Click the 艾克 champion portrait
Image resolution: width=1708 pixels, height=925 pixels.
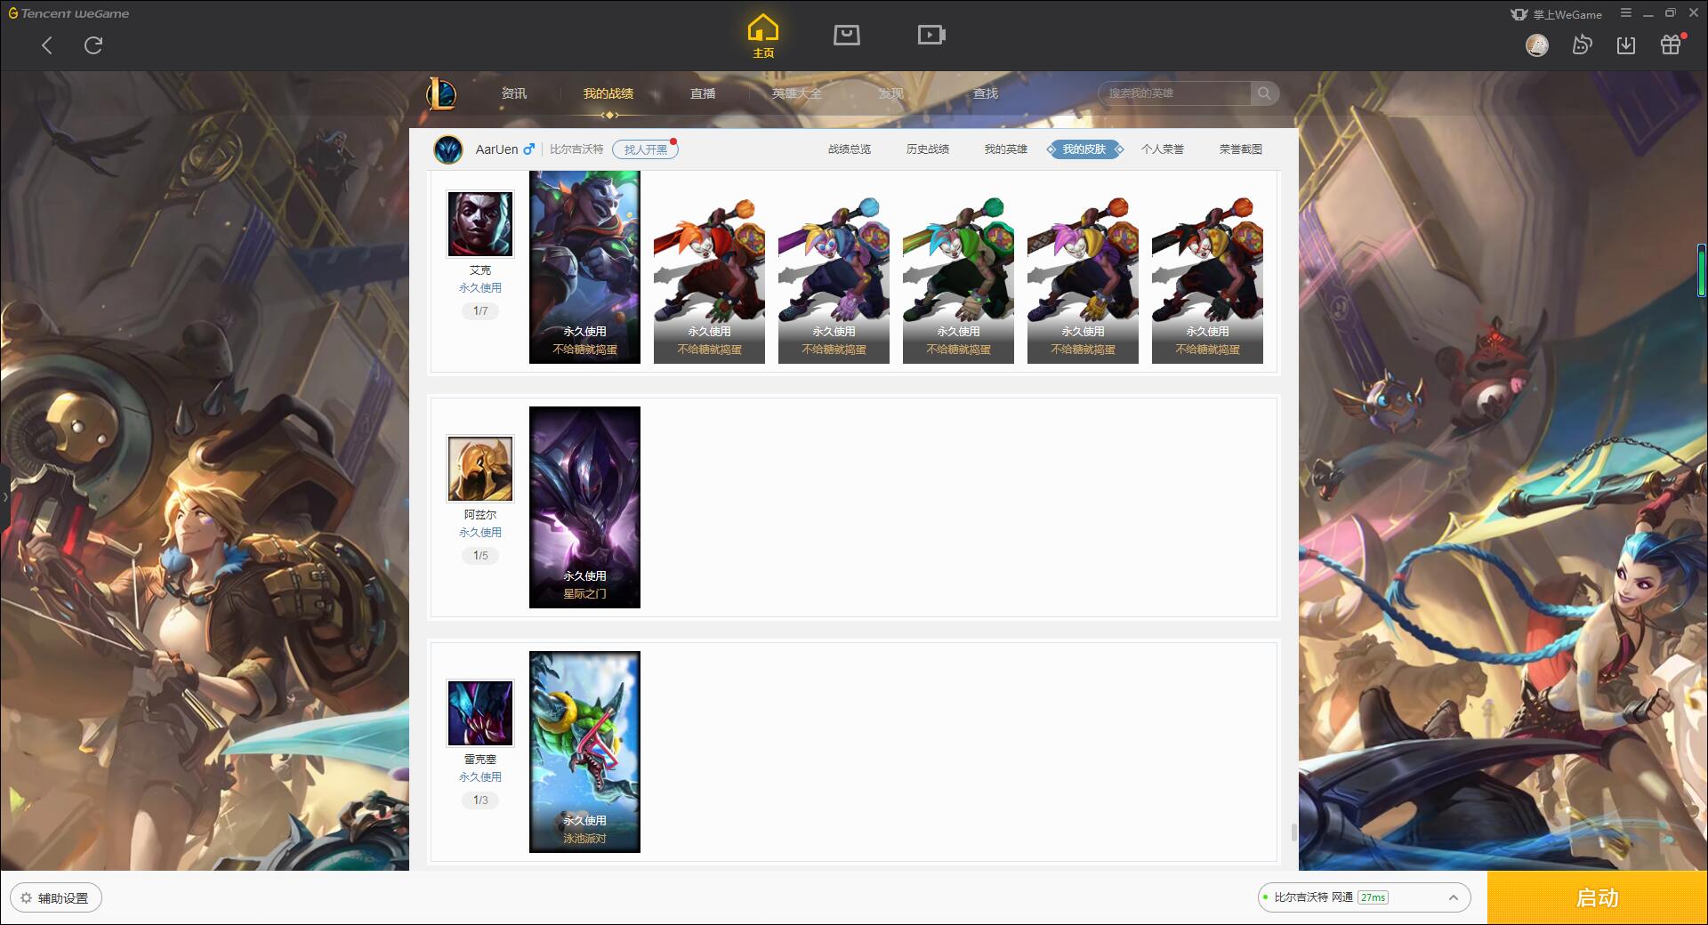tap(480, 224)
